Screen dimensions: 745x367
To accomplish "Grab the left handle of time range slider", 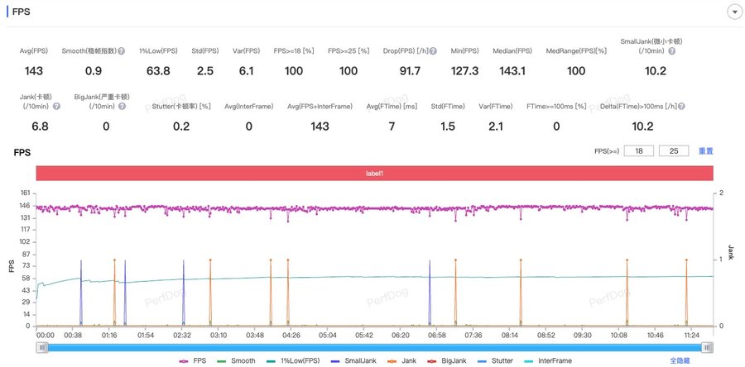I will [42, 347].
